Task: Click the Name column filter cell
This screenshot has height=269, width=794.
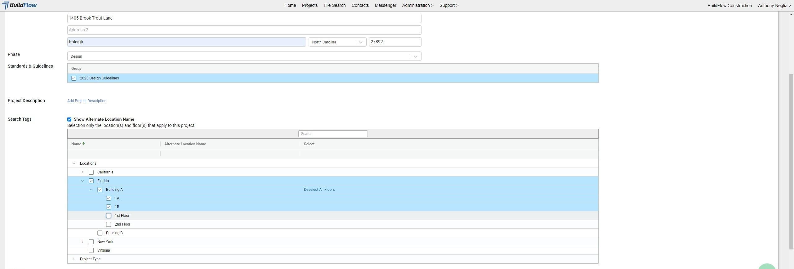Action: pyautogui.click(x=114, y=154)
